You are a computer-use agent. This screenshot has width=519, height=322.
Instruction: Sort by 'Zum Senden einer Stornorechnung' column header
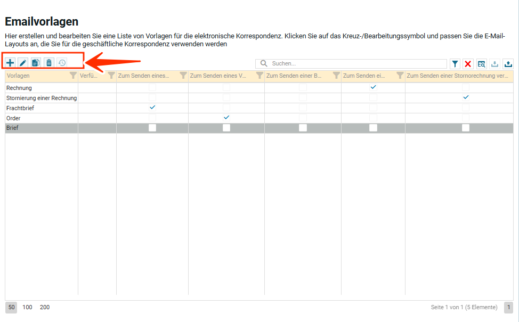(457, 76)
